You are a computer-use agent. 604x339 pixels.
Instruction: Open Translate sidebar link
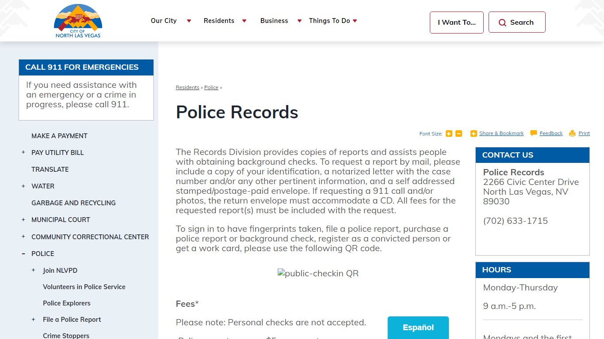point(50,169)
